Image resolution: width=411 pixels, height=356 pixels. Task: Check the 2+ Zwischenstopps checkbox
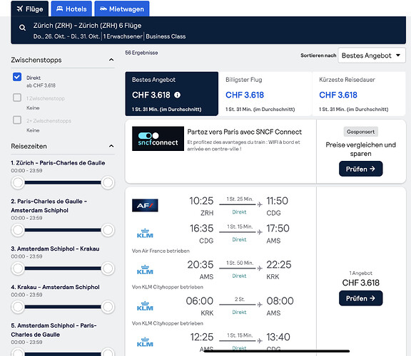point(17,120)
